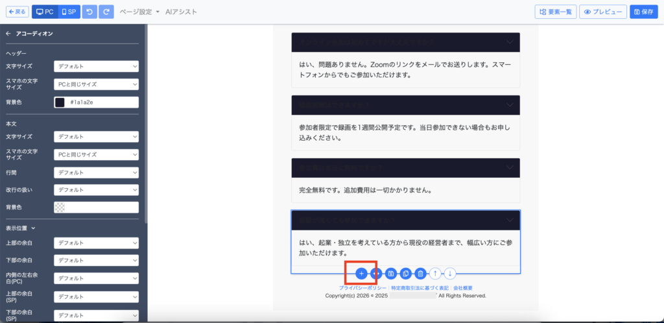Open ヘッダー 文字サイズ dropdown
Image resolution: width=664 pixels, height=323 pixels.
click(96, 66)
